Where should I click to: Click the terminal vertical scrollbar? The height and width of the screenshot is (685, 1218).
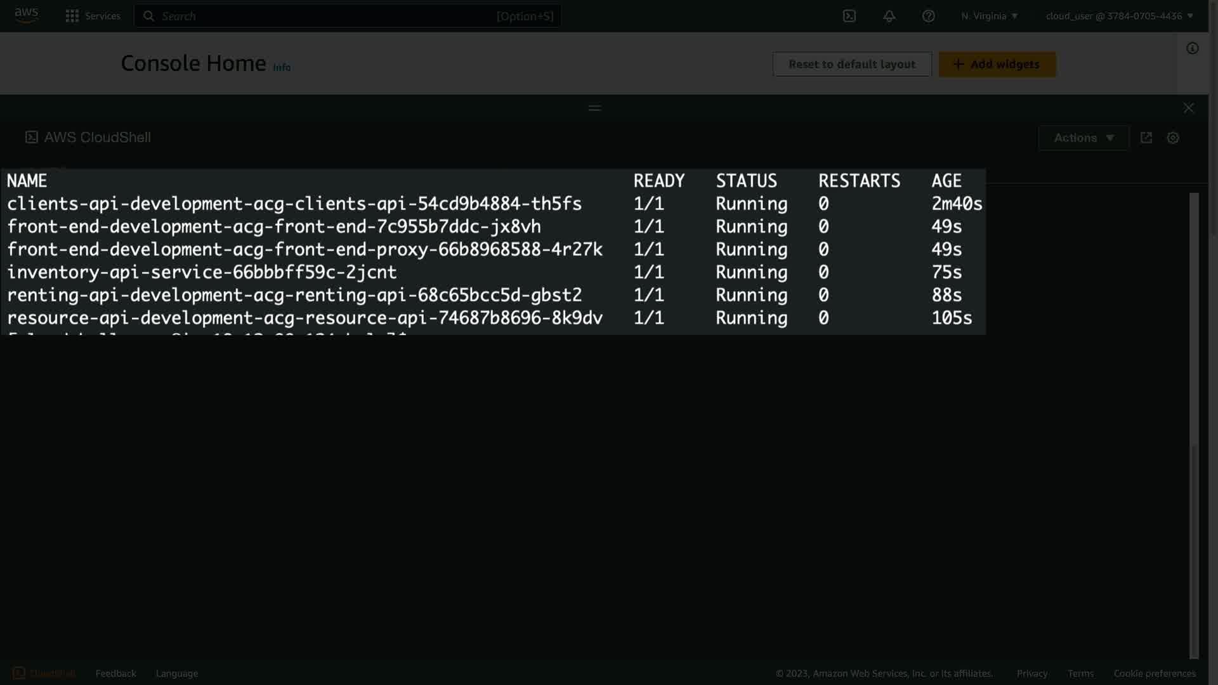[x=1194, y=425]
